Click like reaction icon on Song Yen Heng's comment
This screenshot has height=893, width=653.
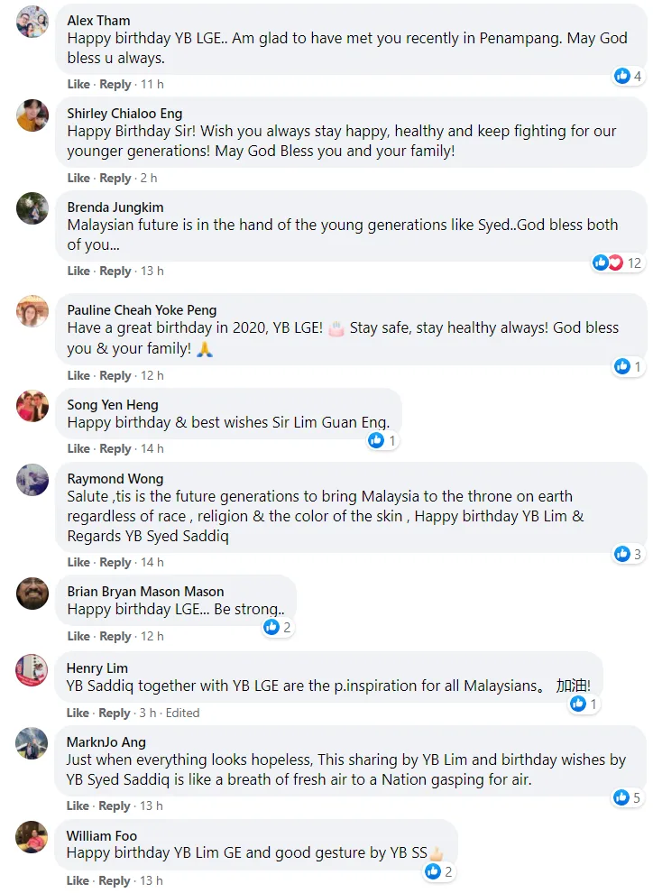coord(377,440)
